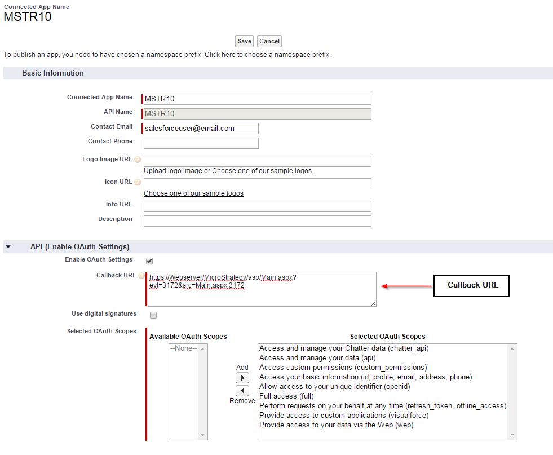553x455 pixels.
Task: Click the Info URL field
Action: click(x=258, y=206)
